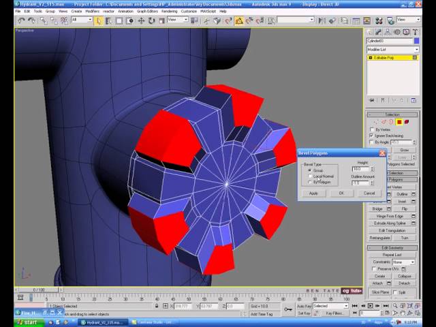Enable the By Vertex checkbox

tap(371, 129)
